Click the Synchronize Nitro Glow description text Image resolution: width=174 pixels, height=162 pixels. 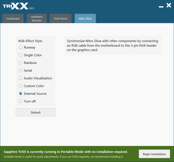click(x=113, y=45)
